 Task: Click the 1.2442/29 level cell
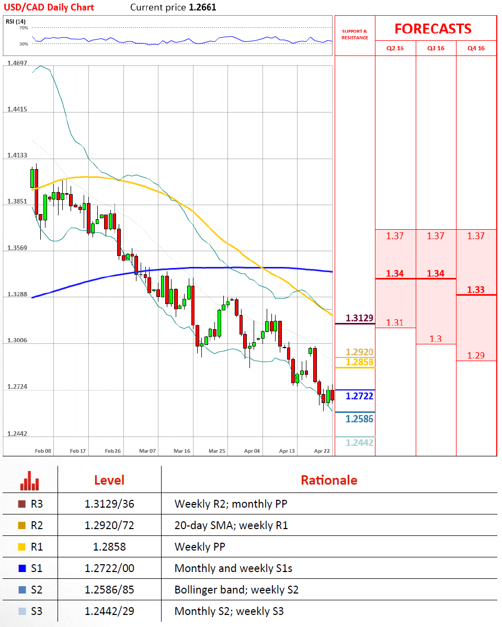109,611
